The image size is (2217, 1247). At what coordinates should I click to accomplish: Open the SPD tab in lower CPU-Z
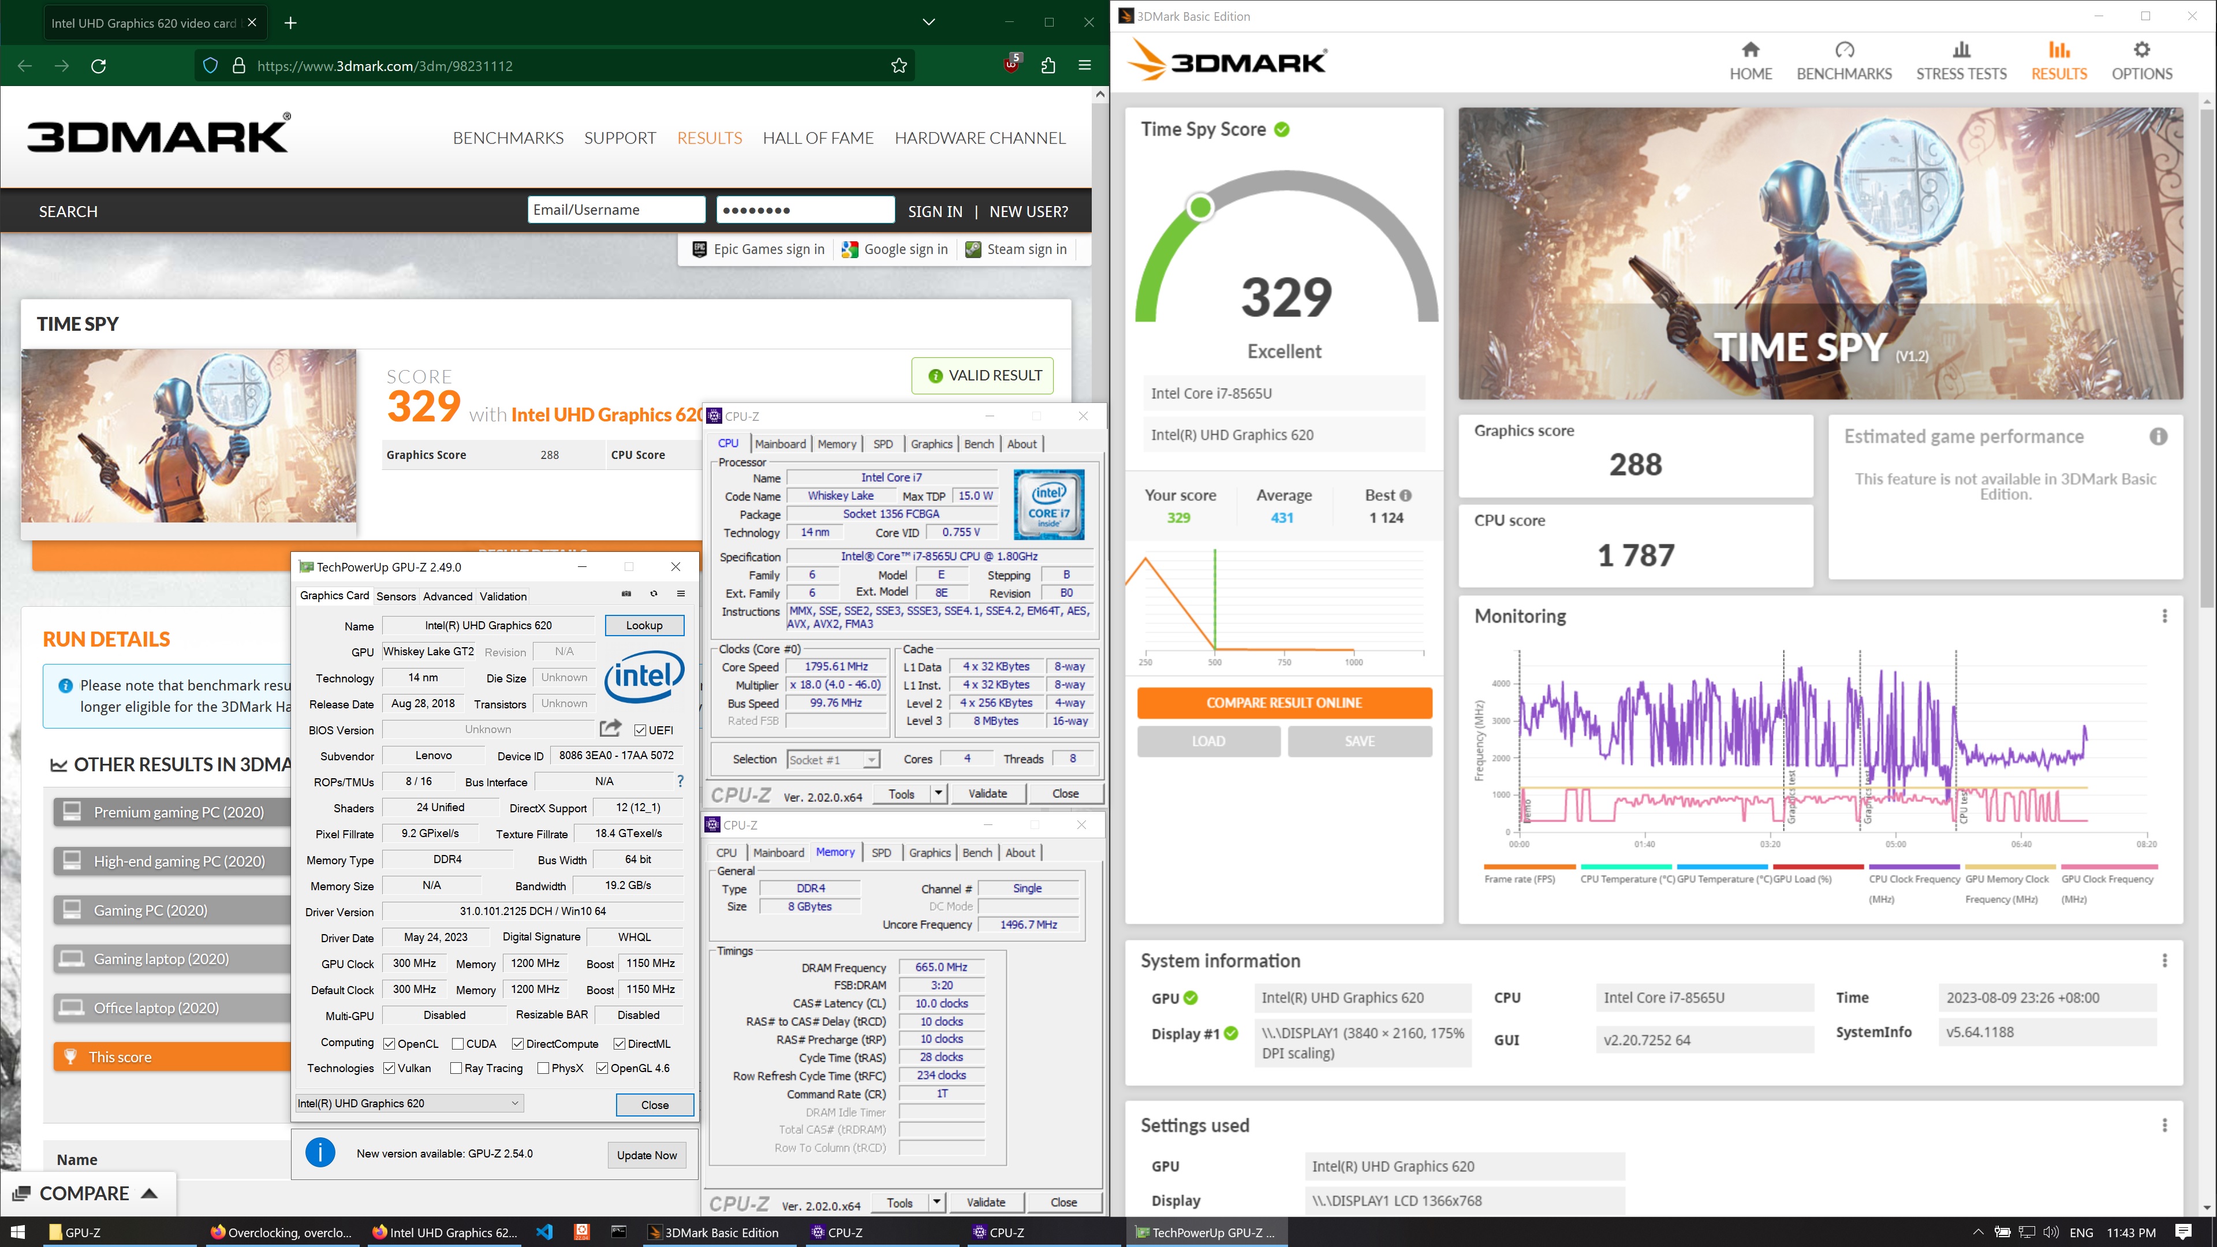(881, 853)
